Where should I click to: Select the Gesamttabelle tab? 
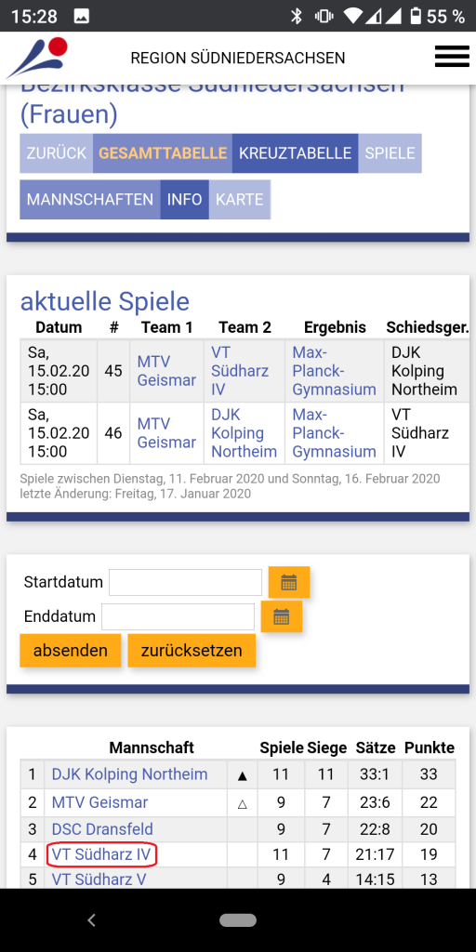coord(163,153)
